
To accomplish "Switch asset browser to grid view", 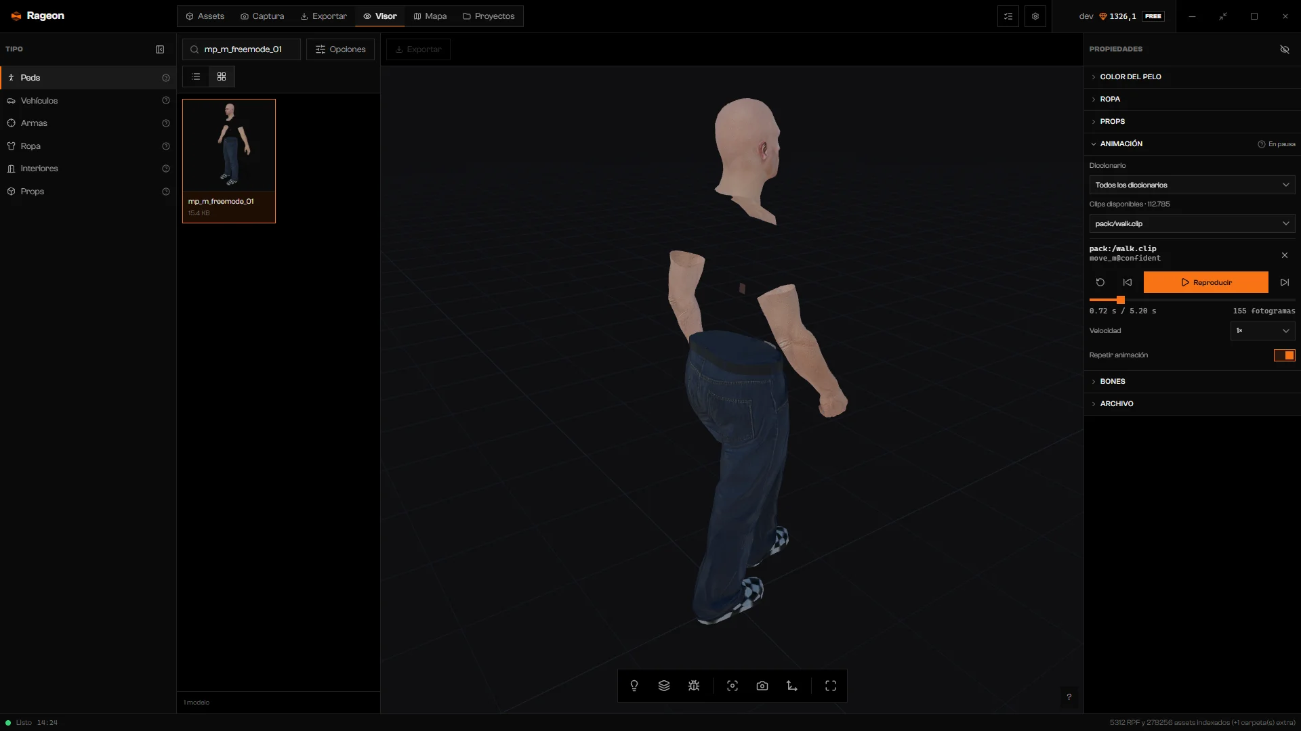I will (x=222, y=76).
